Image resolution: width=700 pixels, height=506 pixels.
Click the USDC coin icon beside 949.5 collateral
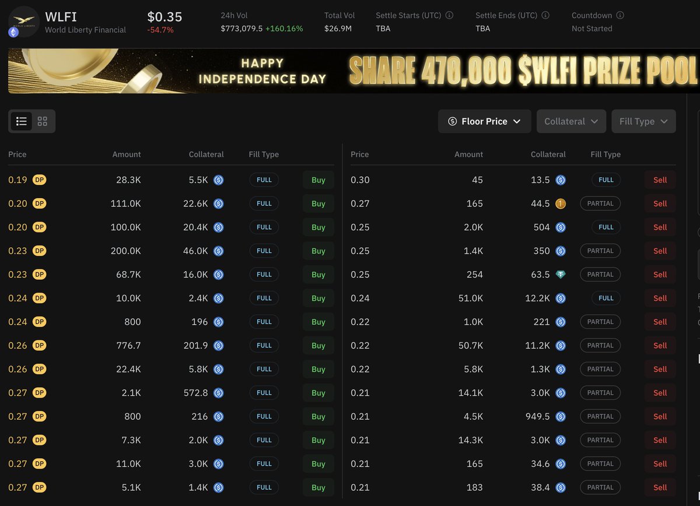coord(561,416)
